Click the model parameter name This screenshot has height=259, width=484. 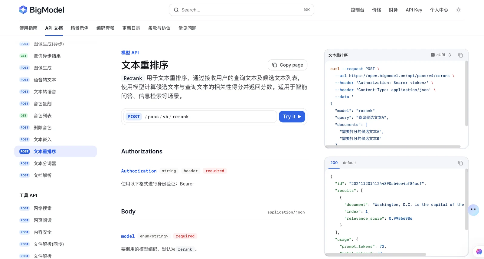(128, 236)
